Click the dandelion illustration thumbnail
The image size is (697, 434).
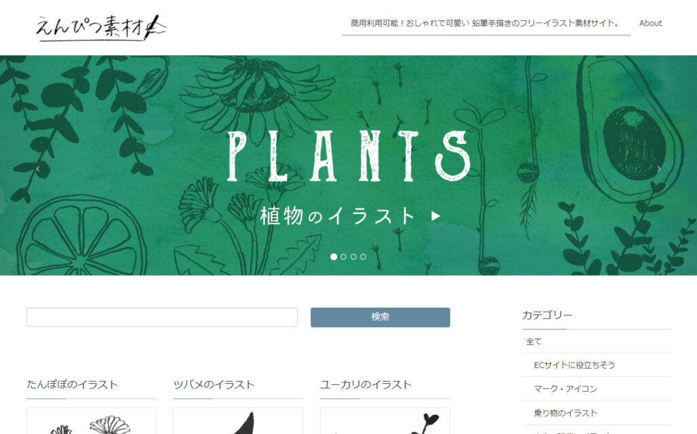pos(91,421)
